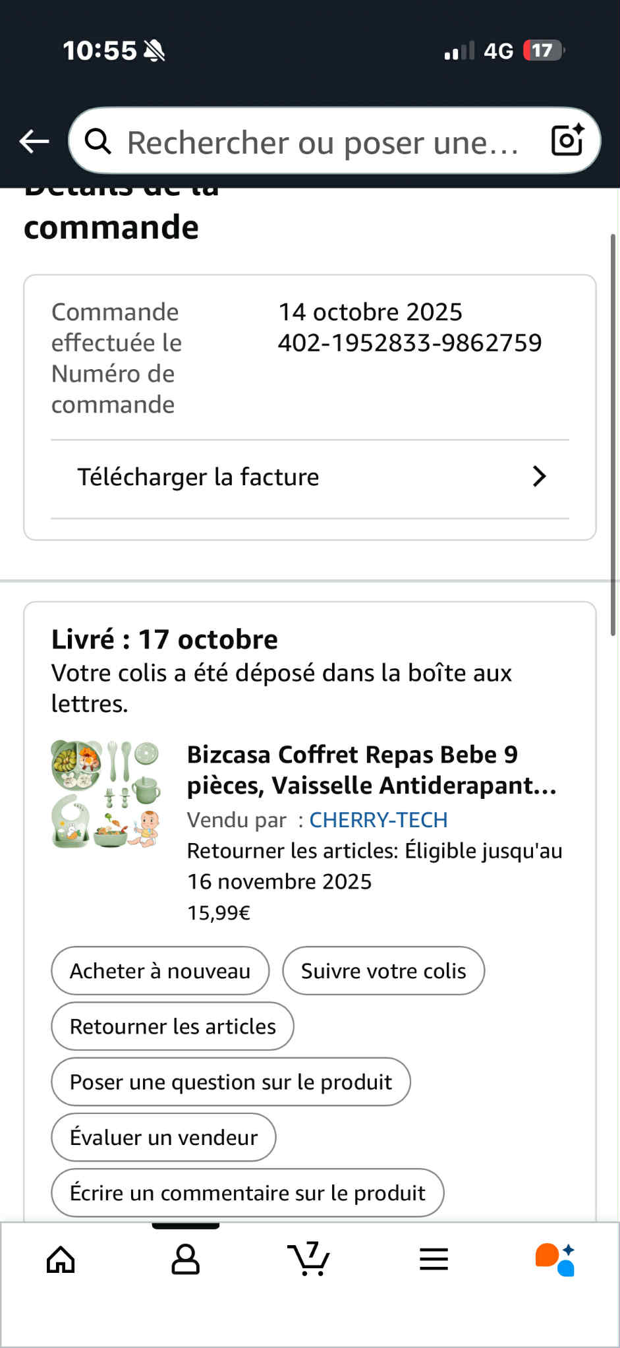Open the account profile icon
The width and height of the screenshot is (620, 1348).
pyautogui.click(x=185, y=1259)
